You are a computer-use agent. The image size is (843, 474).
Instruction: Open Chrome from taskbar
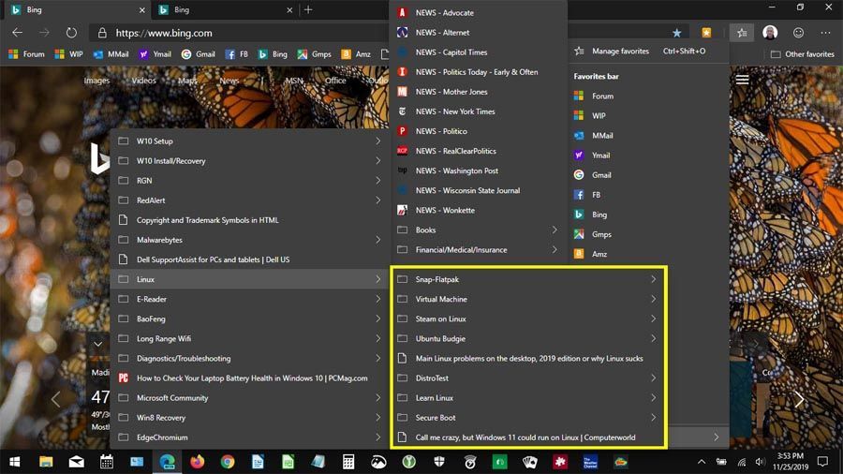click(228, 462)
